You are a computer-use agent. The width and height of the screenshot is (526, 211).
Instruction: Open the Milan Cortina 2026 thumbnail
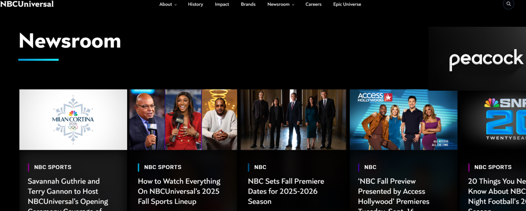coord(73,119)
